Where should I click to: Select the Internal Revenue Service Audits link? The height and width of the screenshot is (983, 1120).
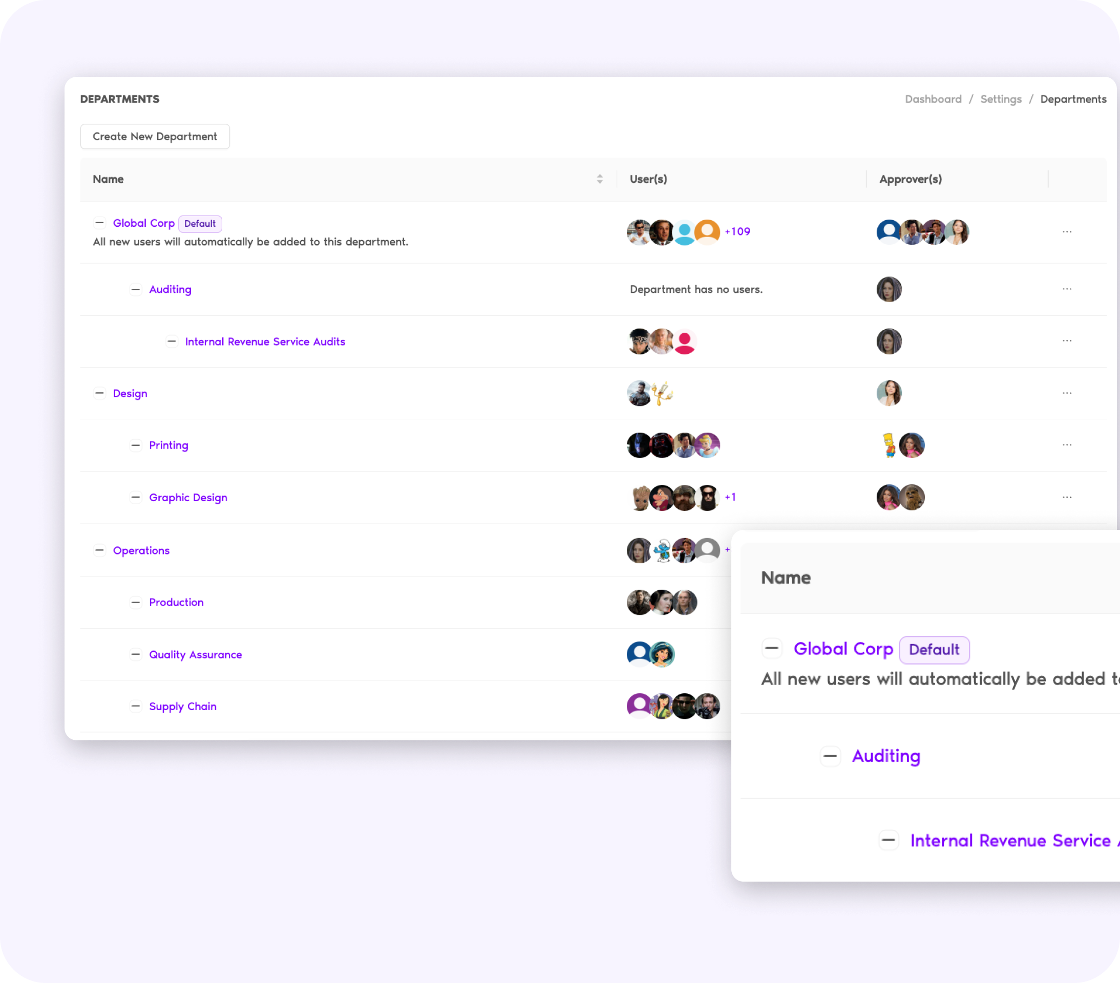[x=265, y=341]
